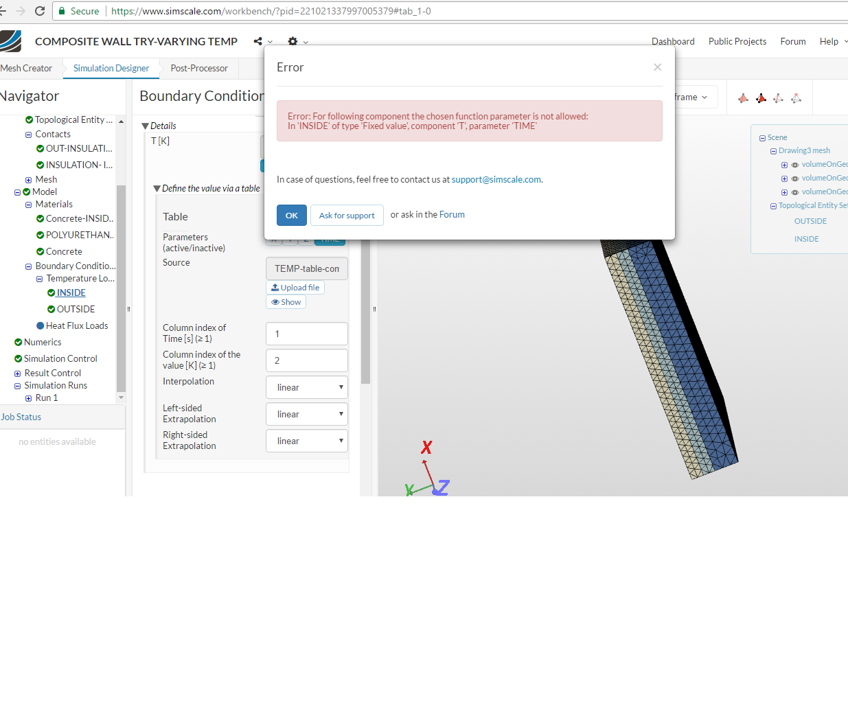Select the shaded surfaces tetrahedron view icon
The height and width of the screenshot is (714, 848).
742,97
